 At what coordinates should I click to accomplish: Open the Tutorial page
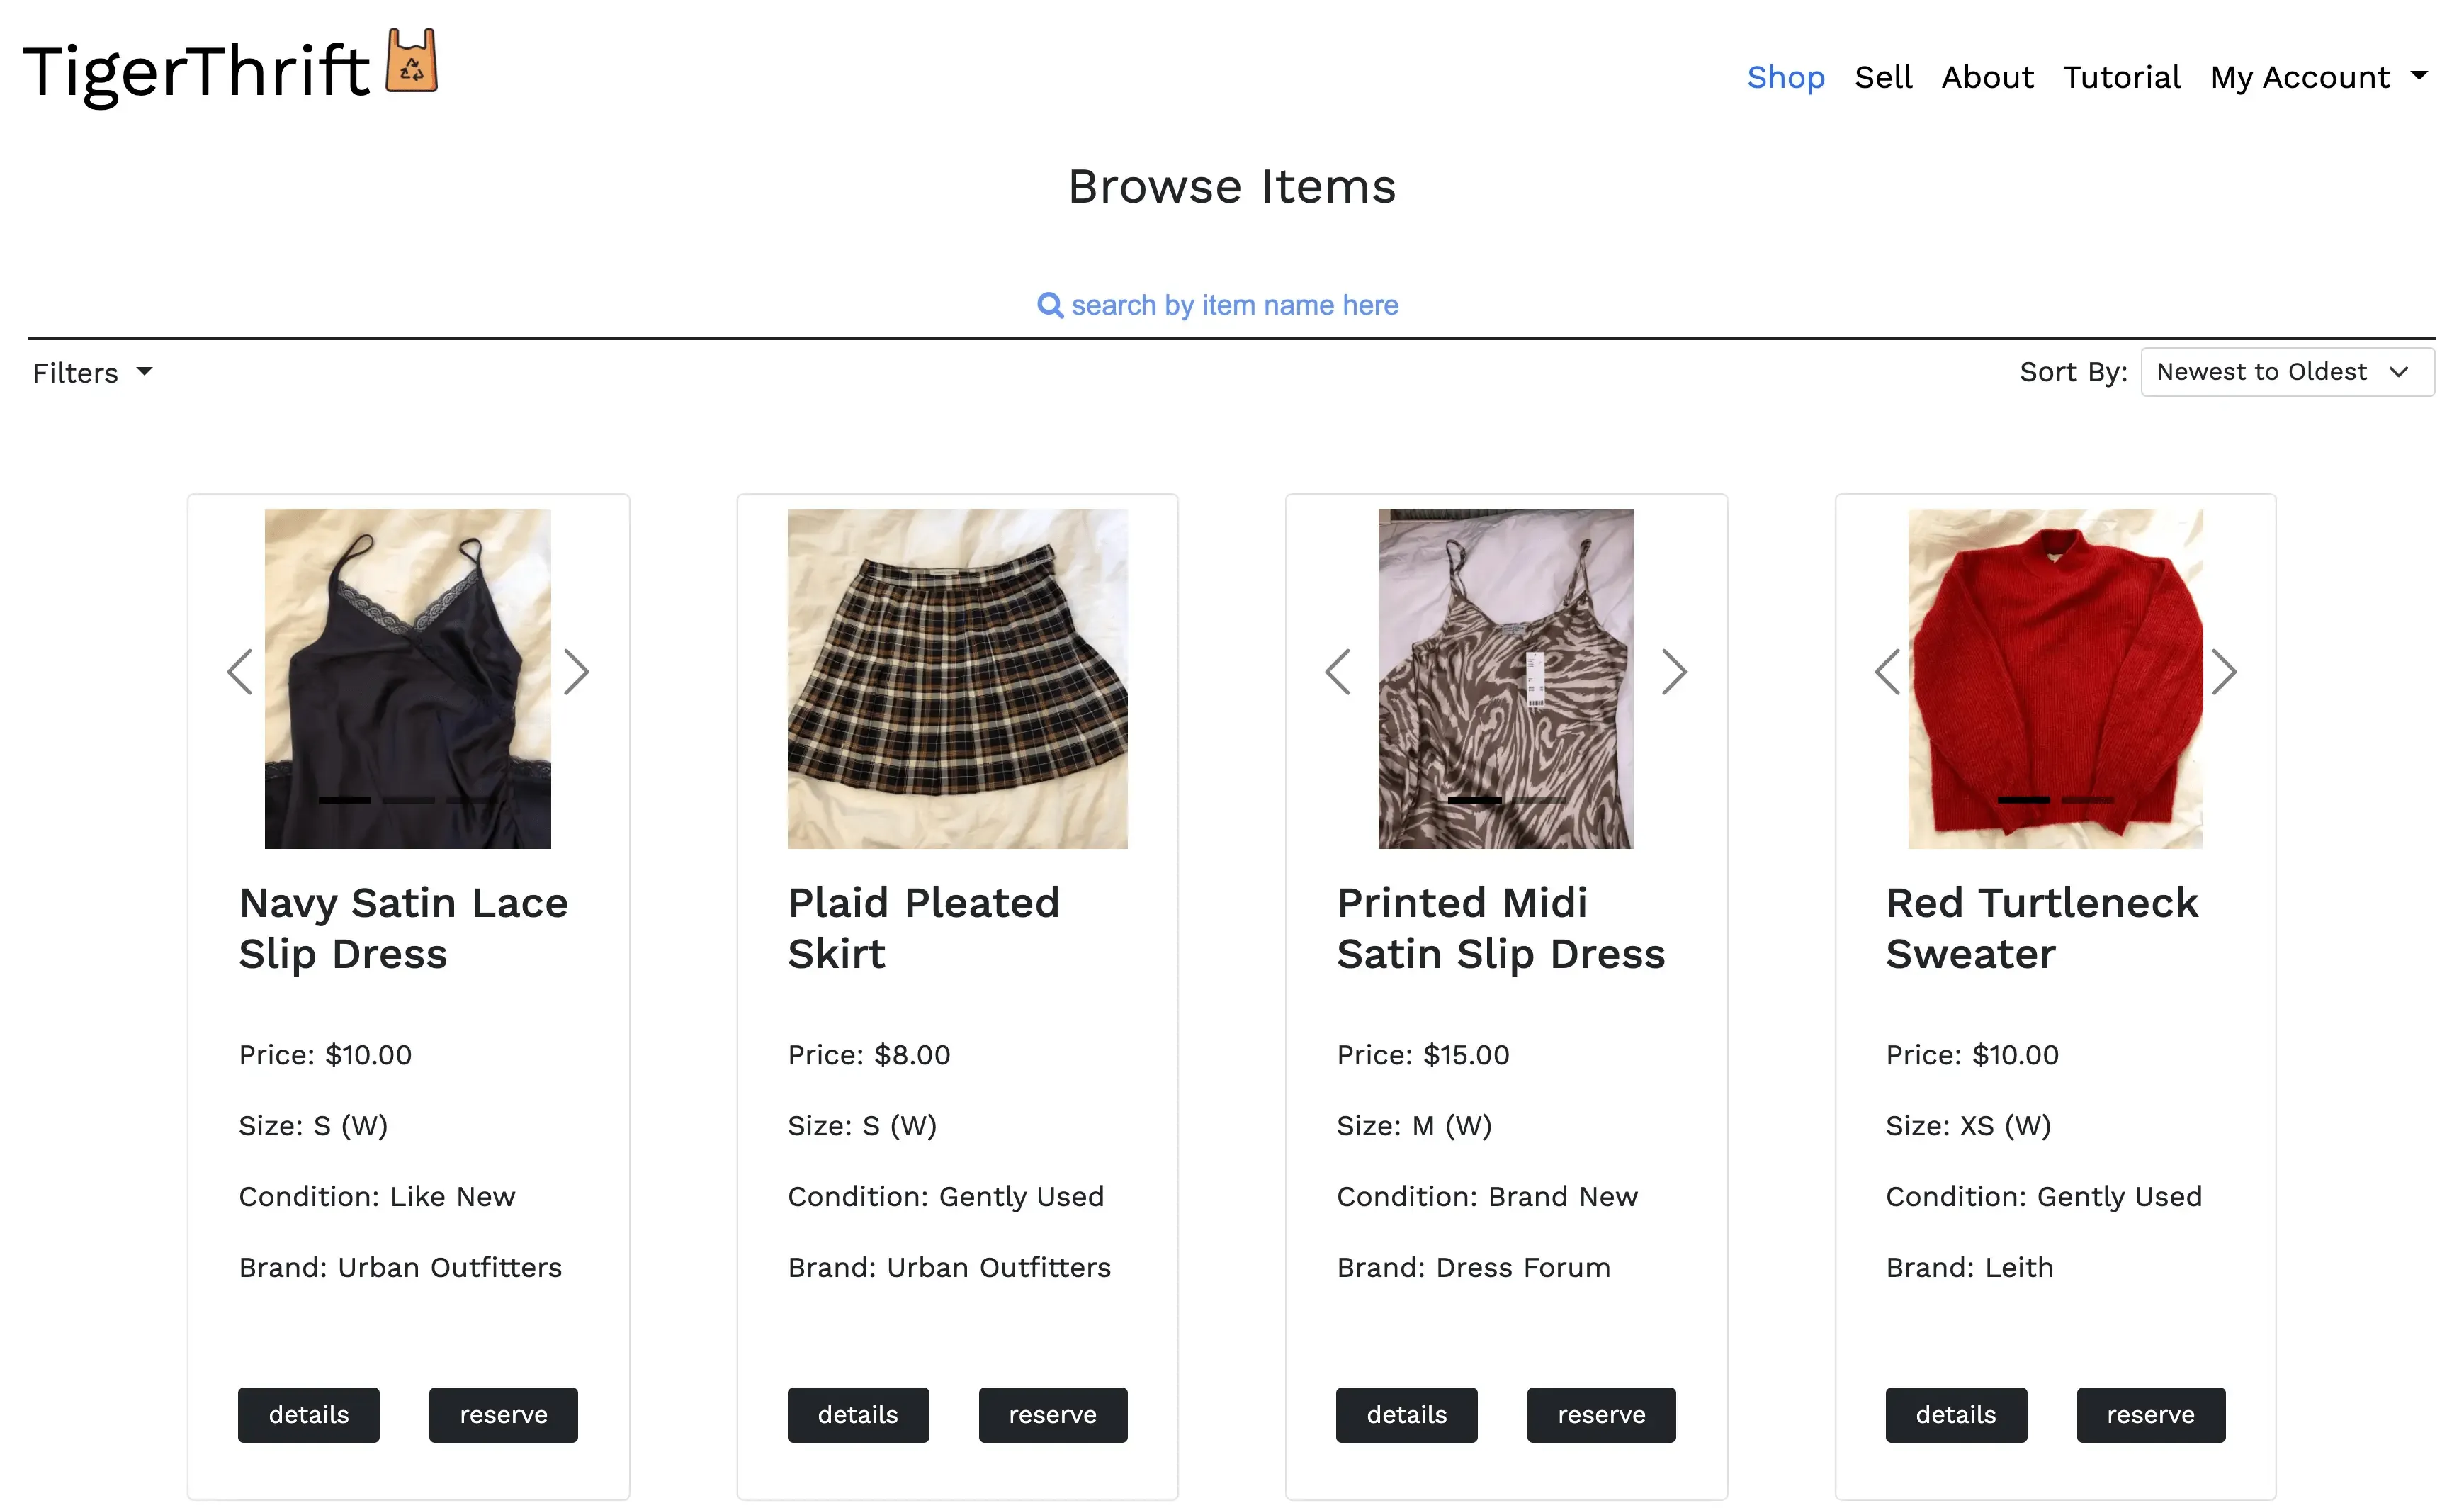2122,77
